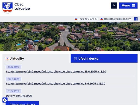
Task: Open the Facebook page icon
Action: point(136,19)
